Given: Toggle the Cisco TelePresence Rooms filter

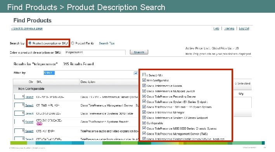Looking at the screenshot, I should (x=144, y=86).
